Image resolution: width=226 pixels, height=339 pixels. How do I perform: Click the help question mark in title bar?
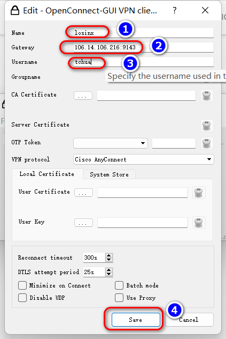[175, 10]
